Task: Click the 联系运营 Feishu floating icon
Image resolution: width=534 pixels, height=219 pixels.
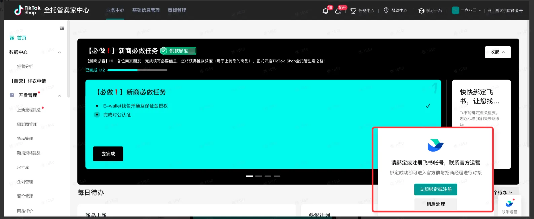Action: click(x=509, y=204)
